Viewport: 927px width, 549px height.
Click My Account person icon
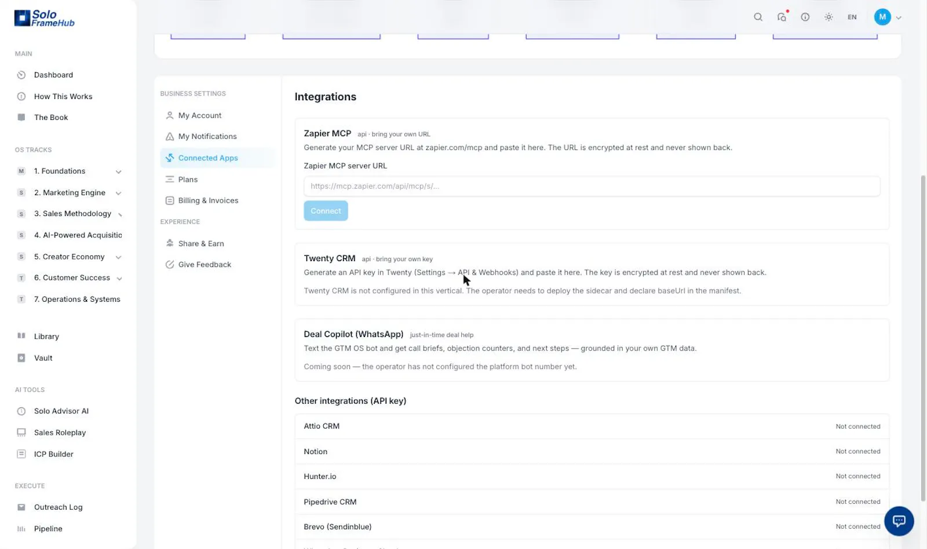point(170,115)
